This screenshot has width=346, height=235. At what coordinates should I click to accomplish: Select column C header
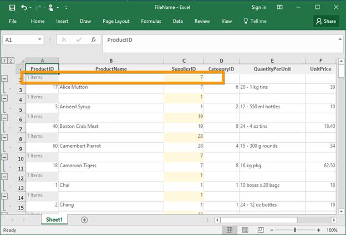(184, 61)
